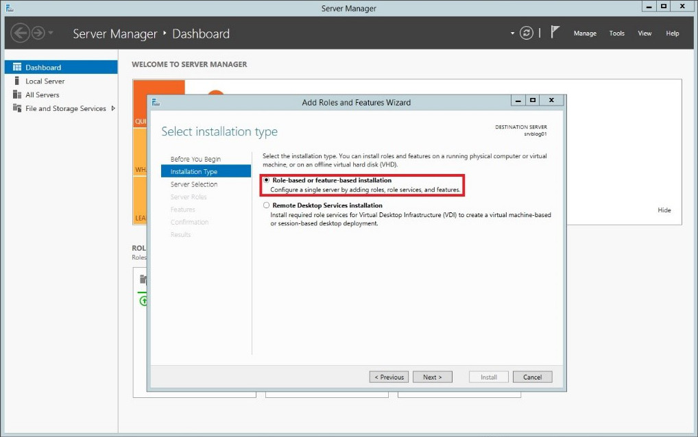The image size is (698, 437).
Task: Open the Manage menu
Action: [x=585, y=34]
